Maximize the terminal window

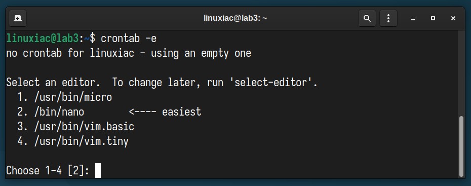point(433,19)
